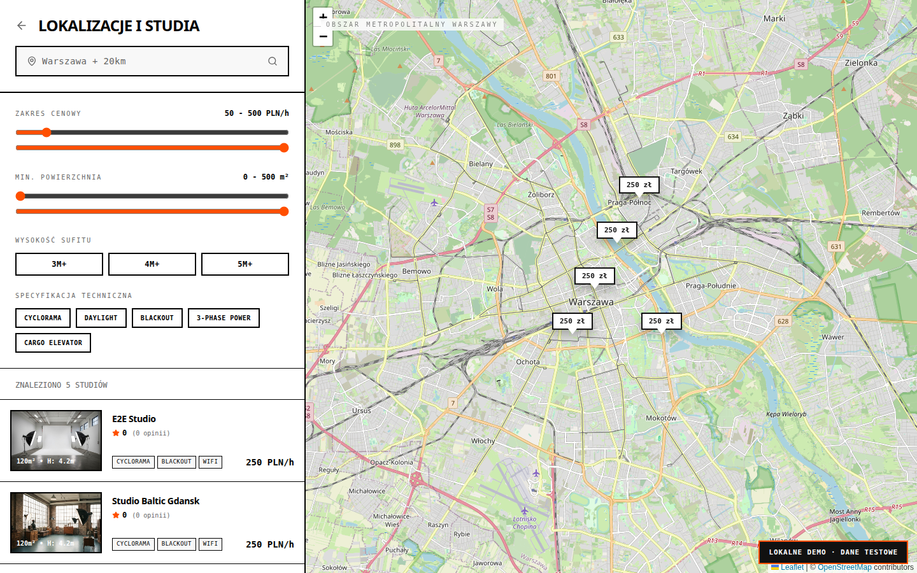Click the '50 - 500 PLN/h' range value
Screen dimensions: 917x573
tap(257, 113)
